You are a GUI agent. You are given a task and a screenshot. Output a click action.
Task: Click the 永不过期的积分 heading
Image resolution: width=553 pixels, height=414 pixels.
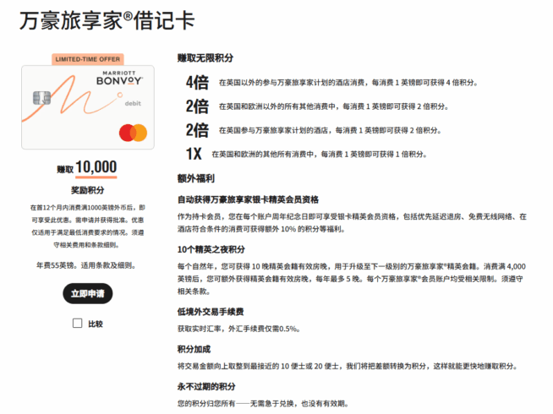tap(207, 386)
